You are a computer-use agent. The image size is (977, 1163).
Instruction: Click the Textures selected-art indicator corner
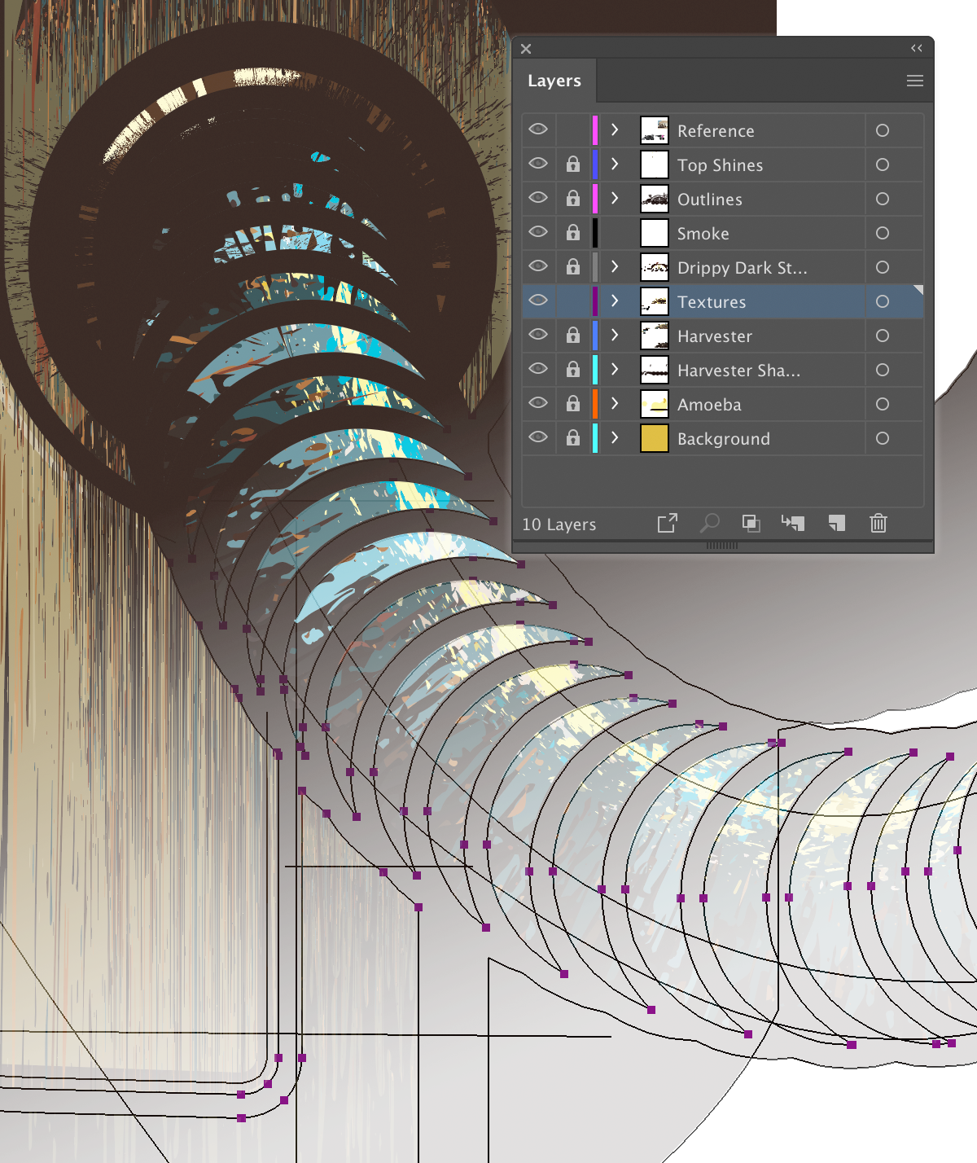tap(918, 289)
